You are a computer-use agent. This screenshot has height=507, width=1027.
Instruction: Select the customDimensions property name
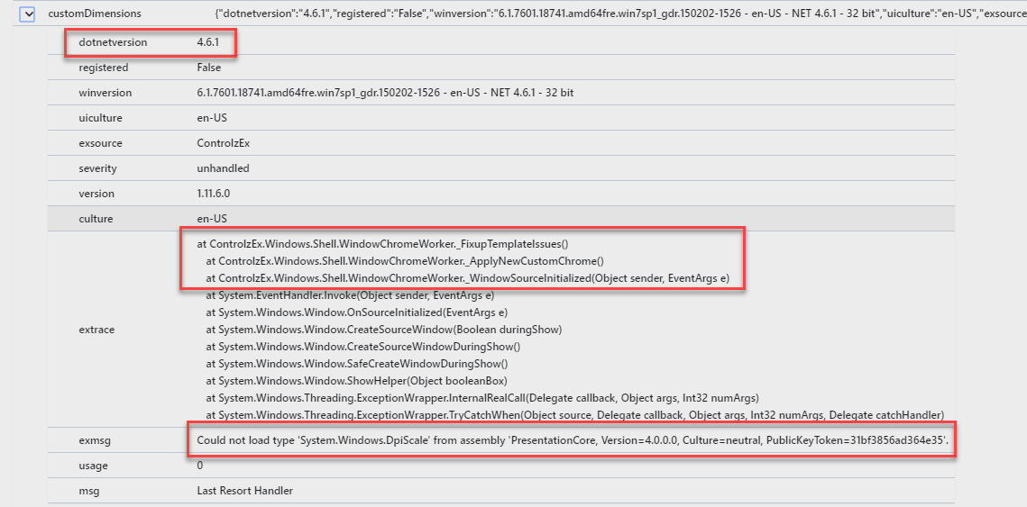(95, 14)
